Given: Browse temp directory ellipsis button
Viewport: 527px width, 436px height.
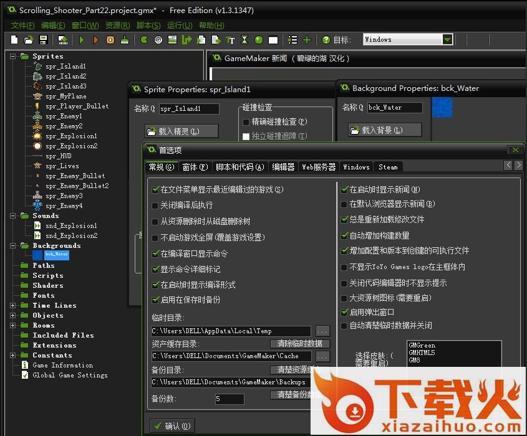Looking at the screenshot, I should 322,331.
